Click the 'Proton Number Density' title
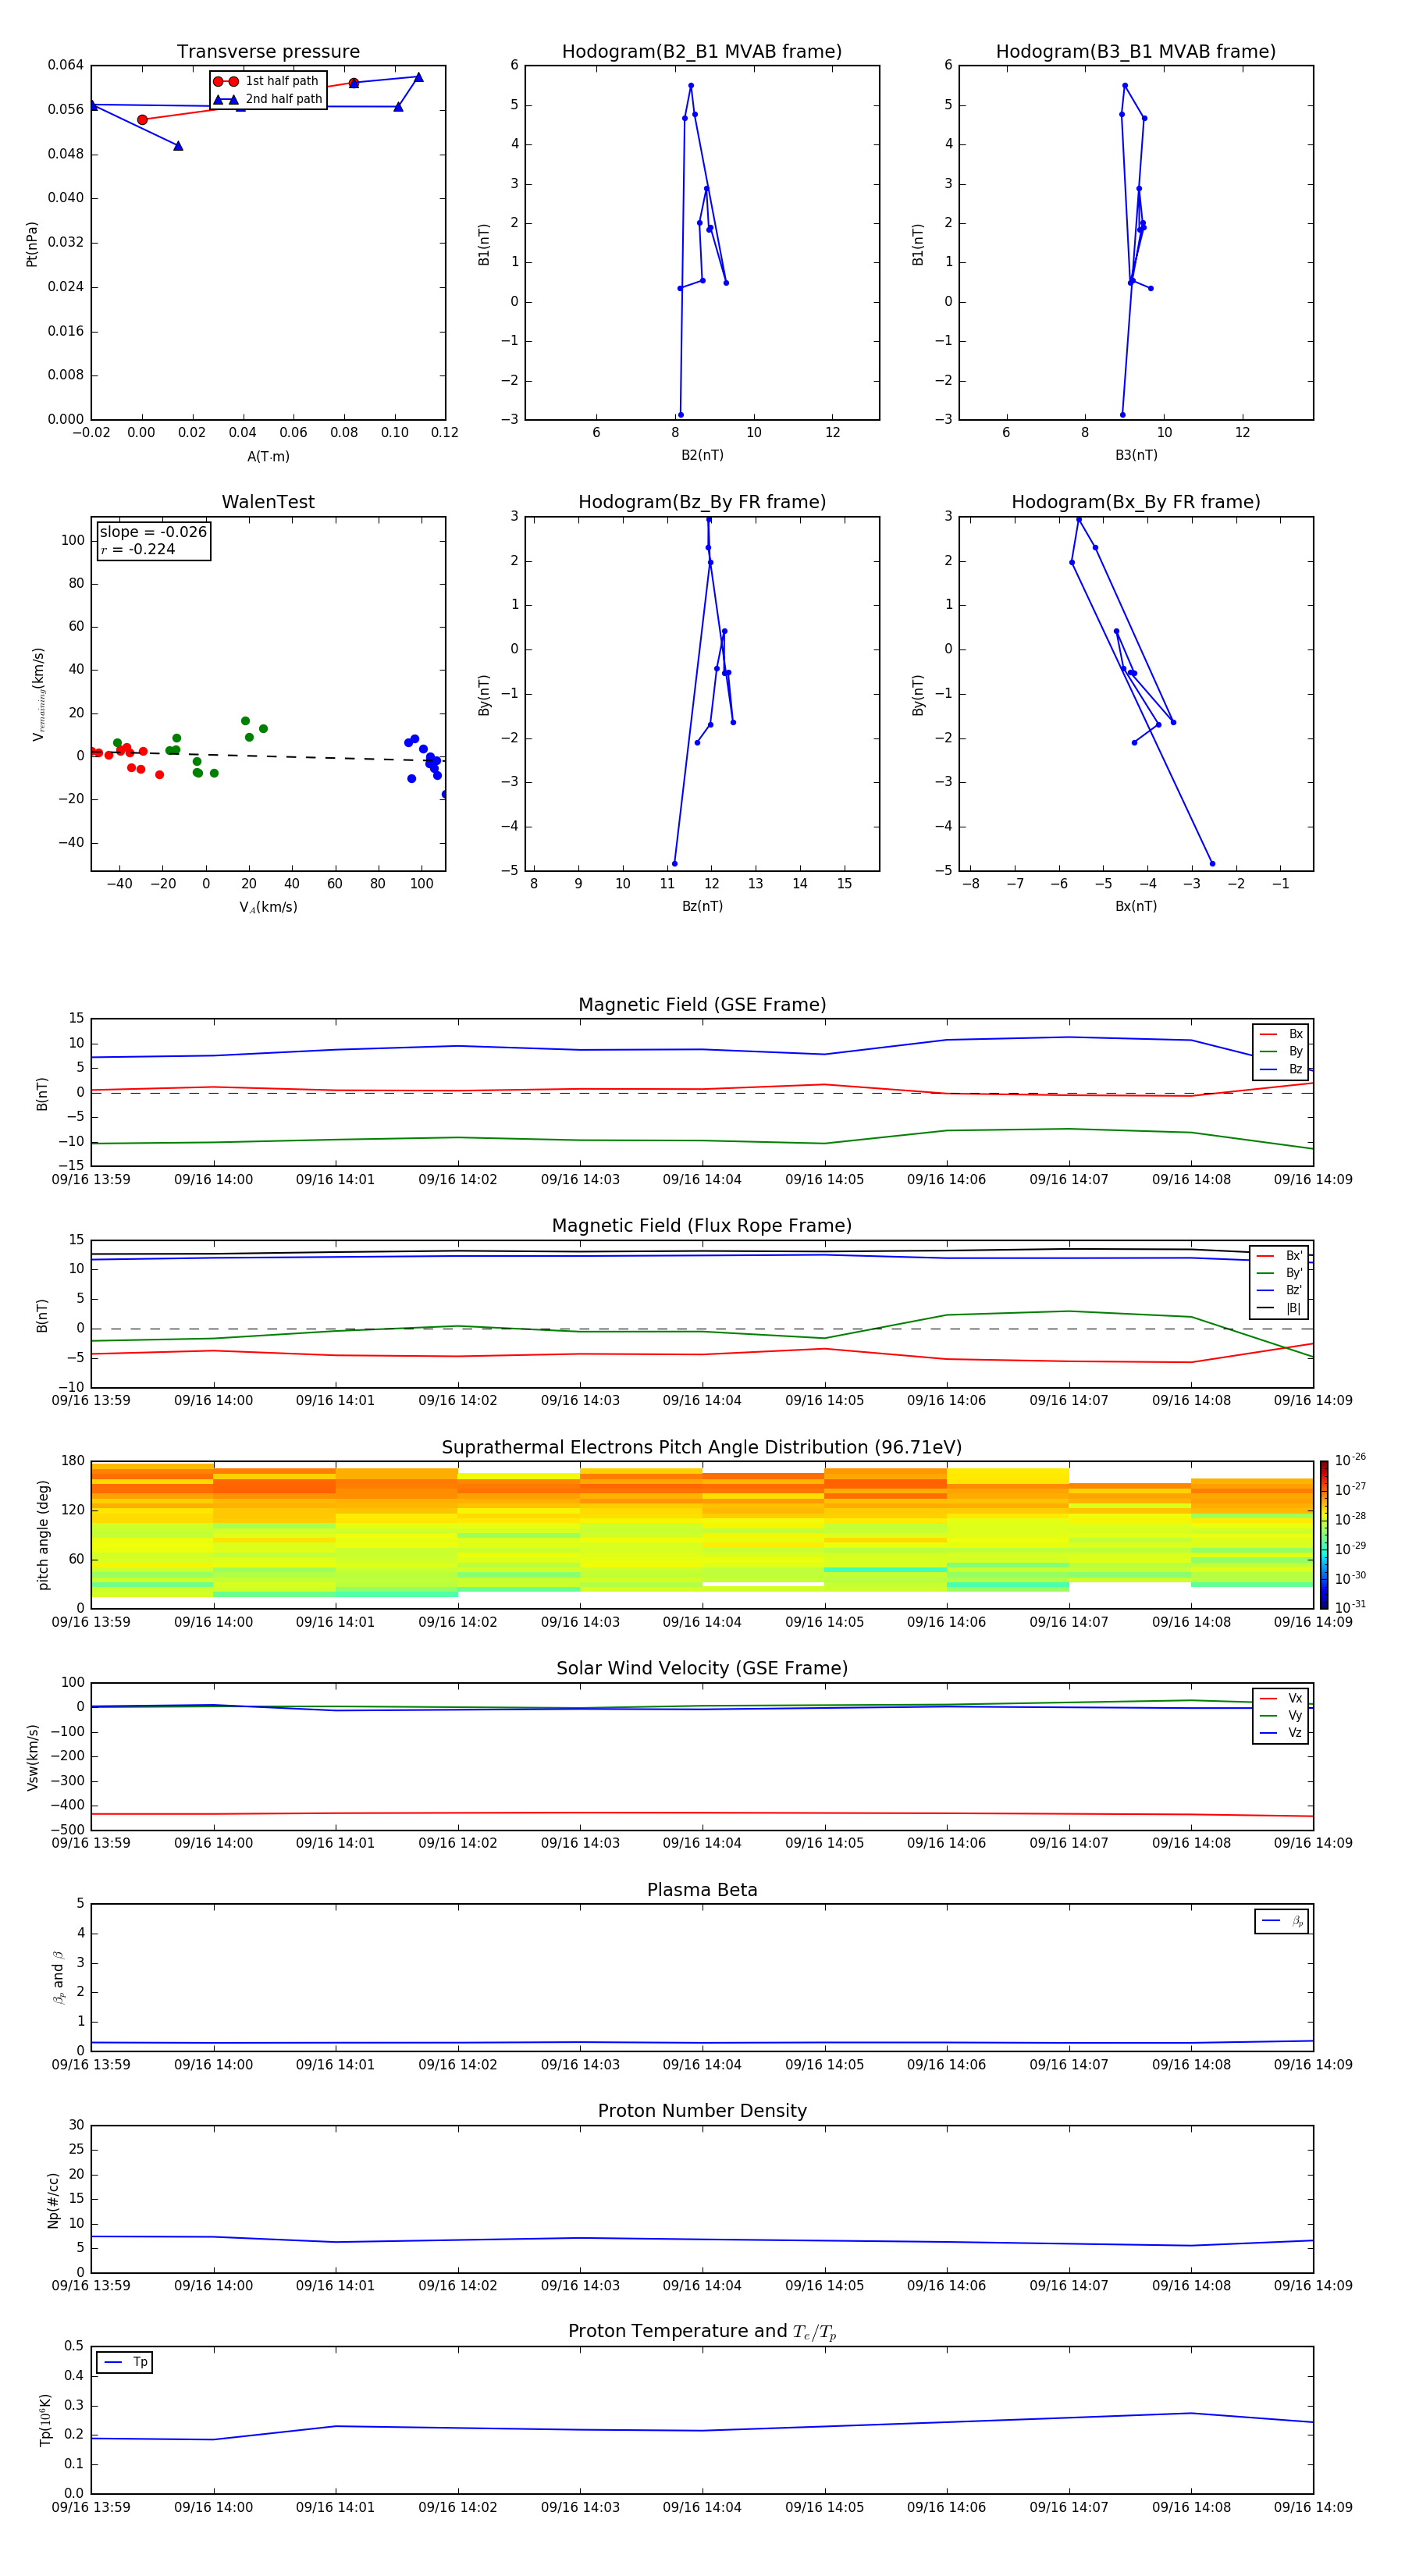Viewport: 1405px width, 2576px height. [702, 2111]
